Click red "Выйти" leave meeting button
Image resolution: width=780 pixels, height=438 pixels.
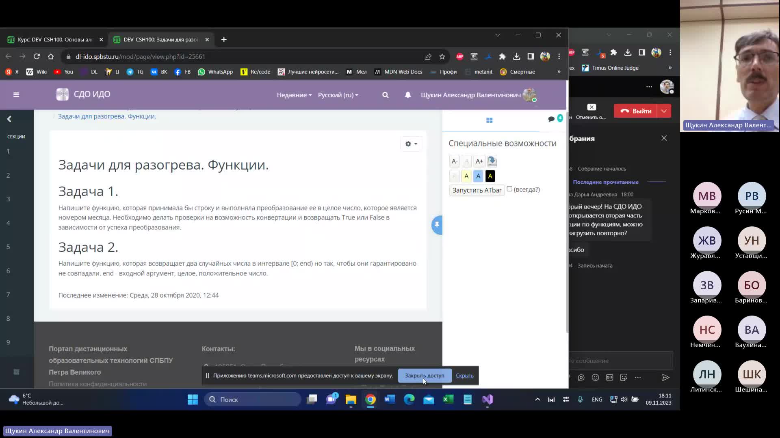(636, 111)
